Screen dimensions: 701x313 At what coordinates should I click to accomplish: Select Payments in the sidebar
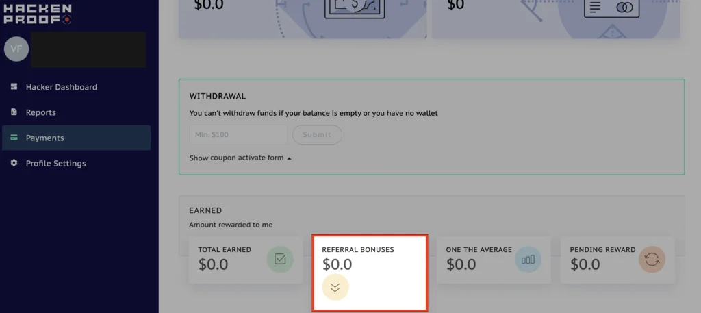tap(77, 138)
